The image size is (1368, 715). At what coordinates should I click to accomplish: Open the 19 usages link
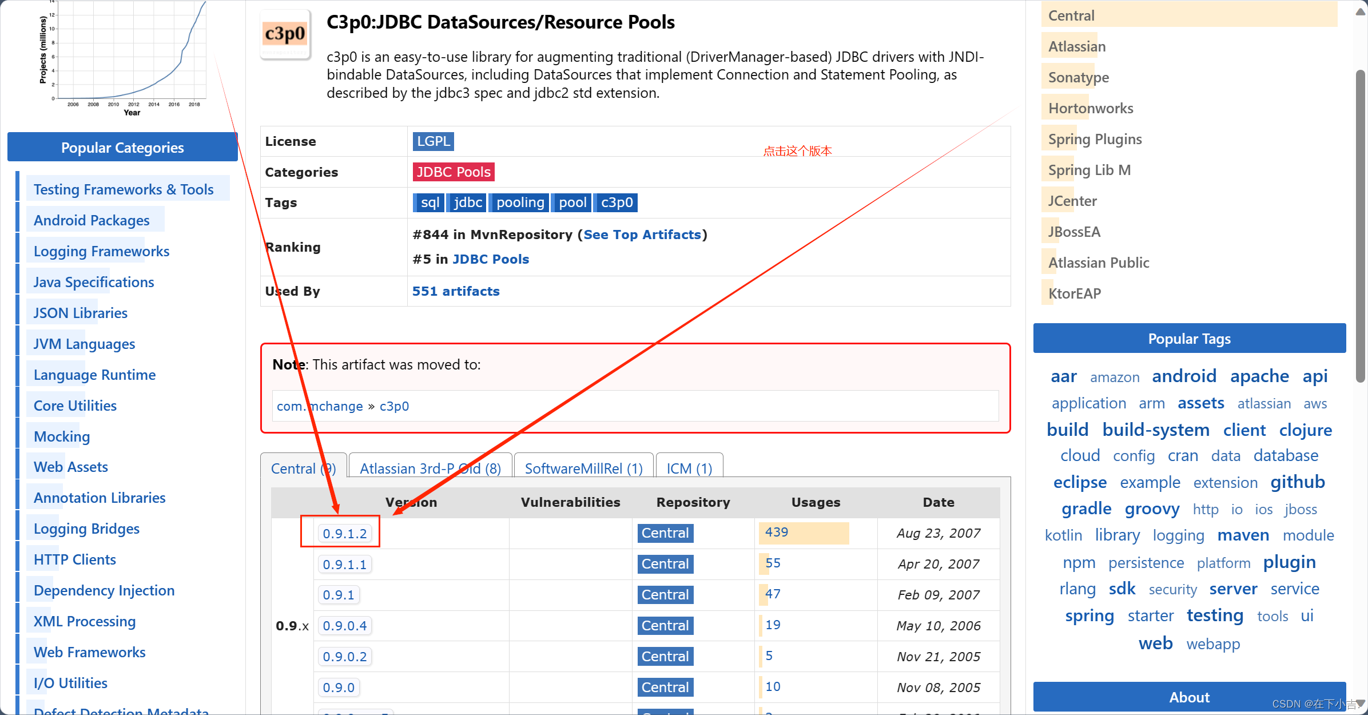[773, 625]
